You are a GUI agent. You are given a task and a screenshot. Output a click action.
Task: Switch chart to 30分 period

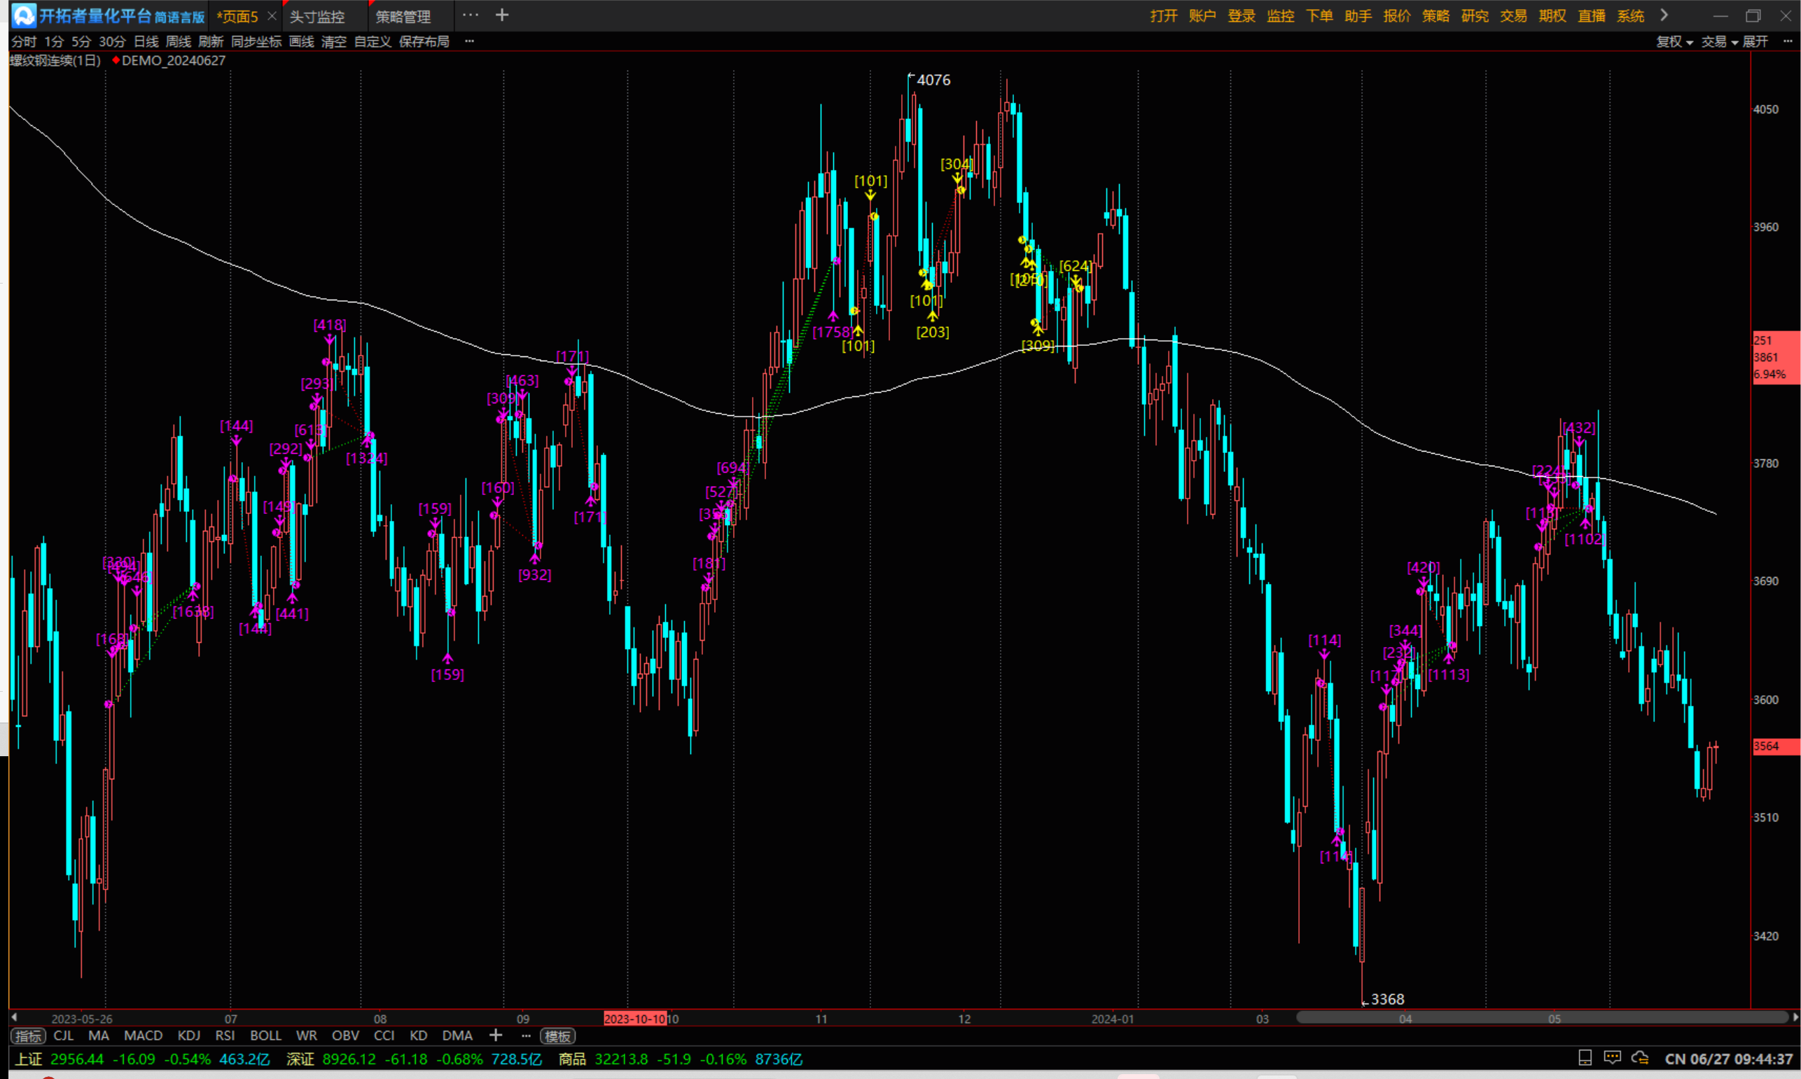click(x=112, y=41)
